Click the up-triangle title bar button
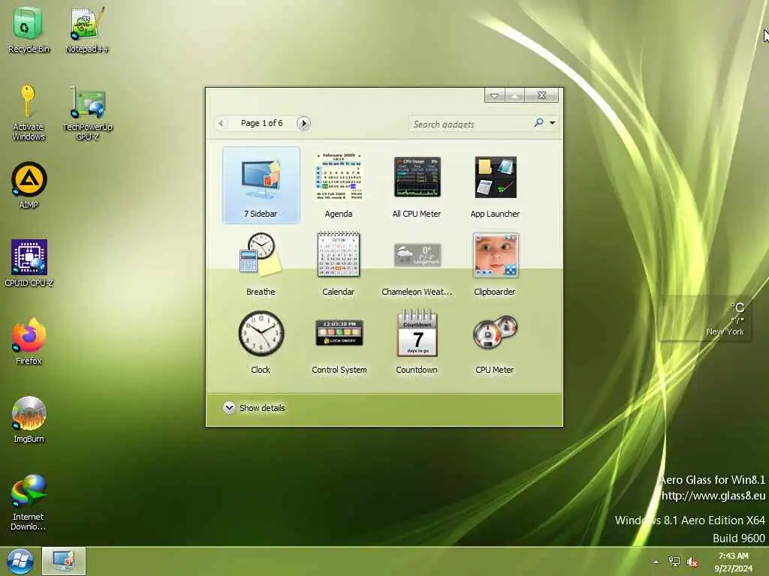The width and height of the screenshot is (769, 576). pos(514,95)
